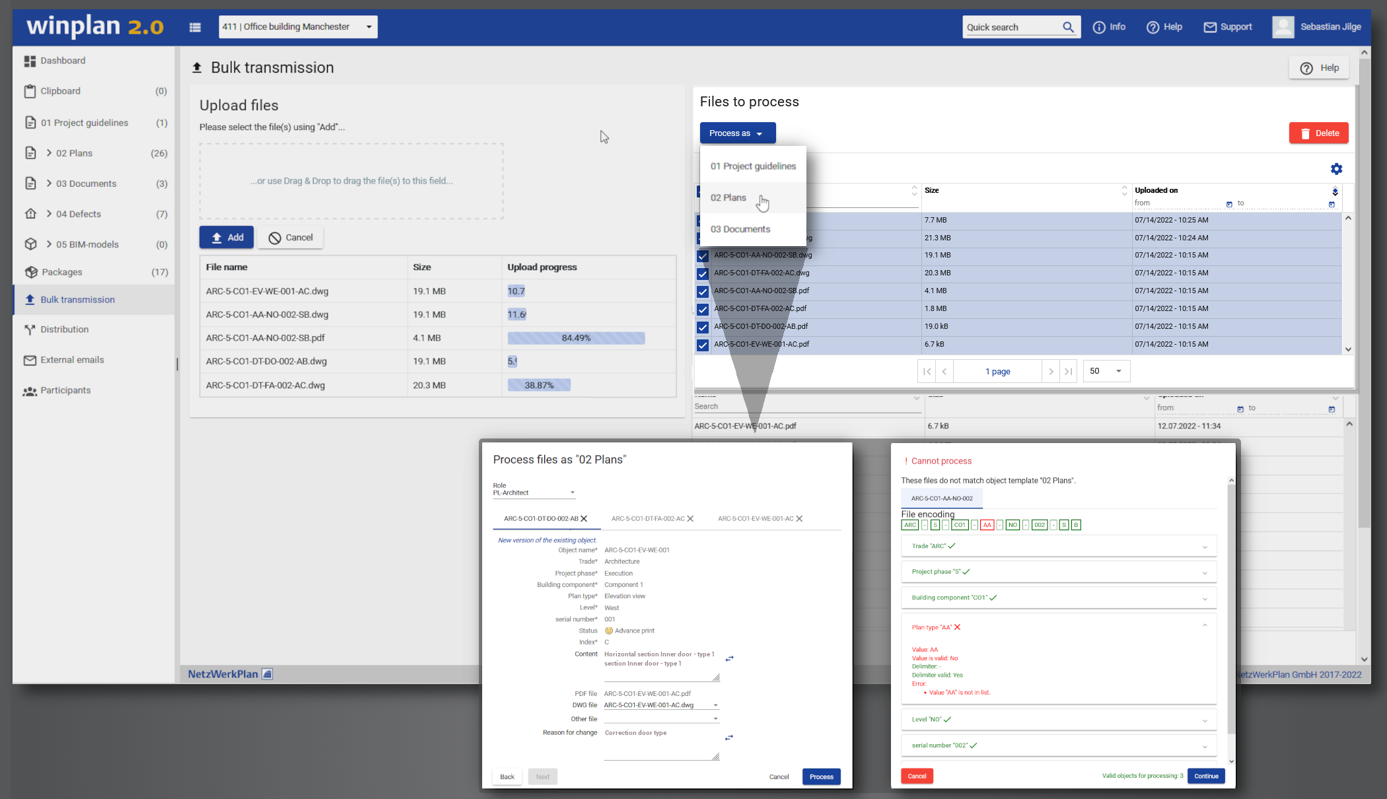Uncheck ARC-5-CO1-AA-NO-002-SB.pdf row checkbox
Image resolution: width=1387 pixels, height=799 pixels.
coord(703,292)
